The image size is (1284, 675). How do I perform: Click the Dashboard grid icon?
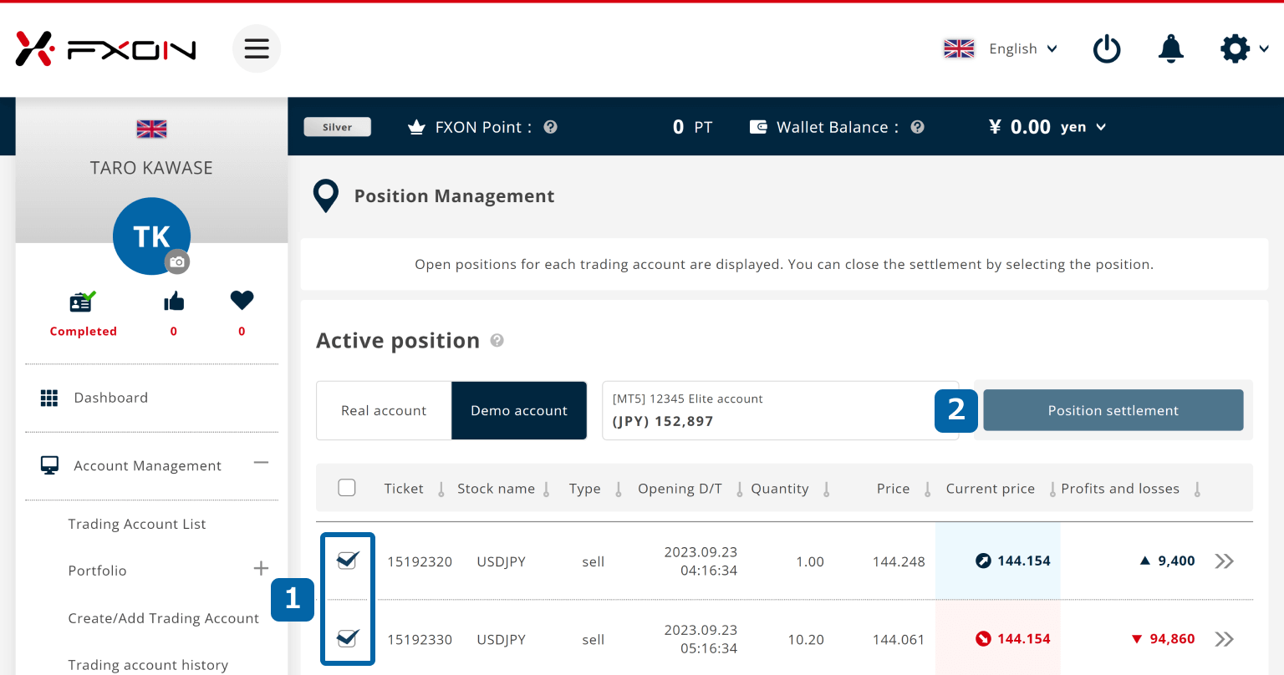tap(49, 398)
